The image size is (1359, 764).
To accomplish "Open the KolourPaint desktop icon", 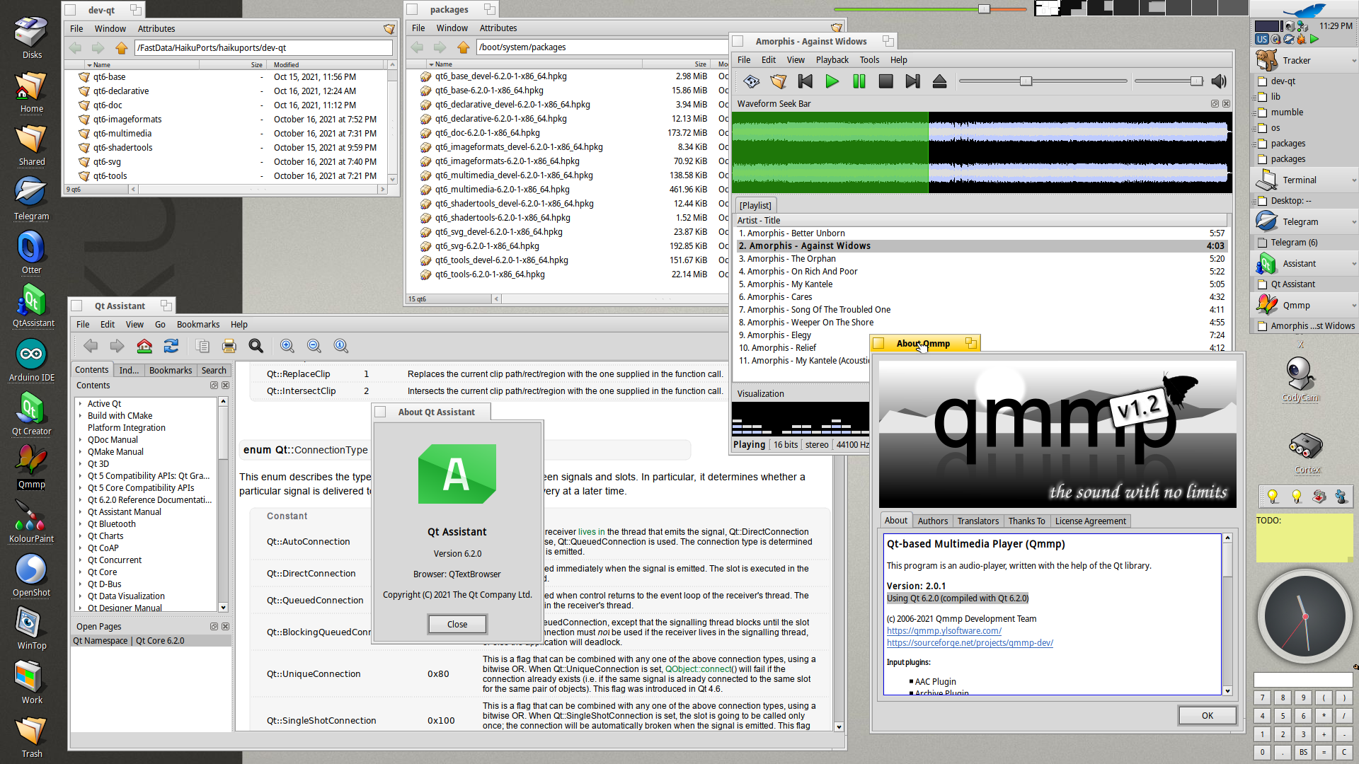I will (x=31, y=522).
